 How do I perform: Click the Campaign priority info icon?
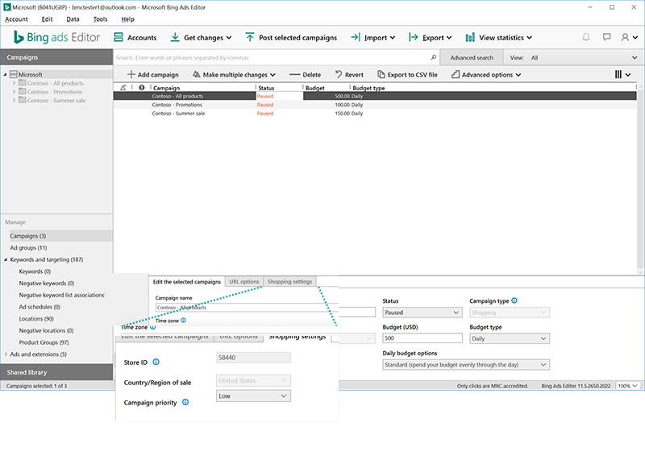tap(185, 402)
